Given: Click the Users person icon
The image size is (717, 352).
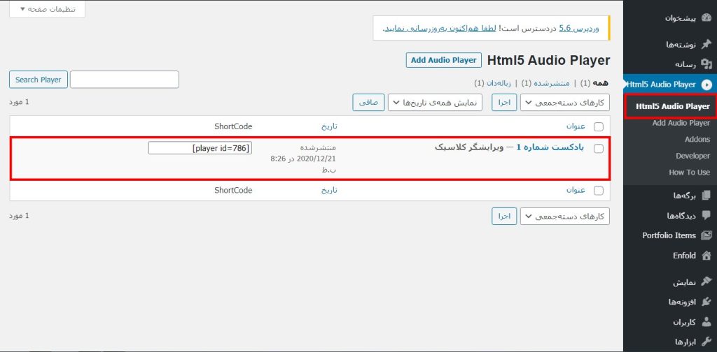Looking at the screenshot, I should tap(706, 322).
